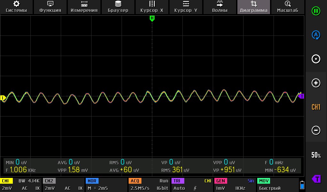Enable Курсор X vertical cursors

pos(152,7)
